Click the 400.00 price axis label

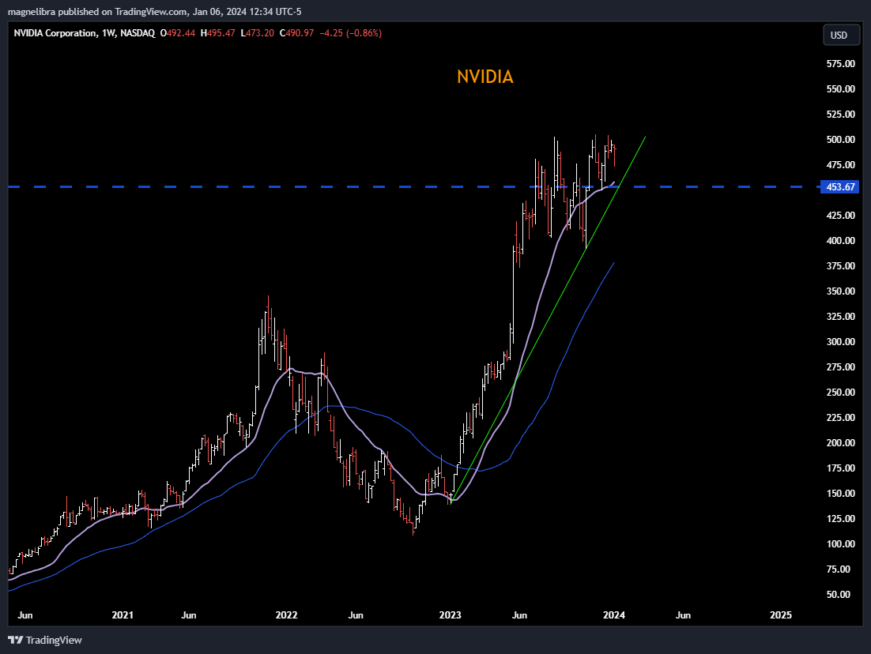pyautogui.click(x=840, y=240)
